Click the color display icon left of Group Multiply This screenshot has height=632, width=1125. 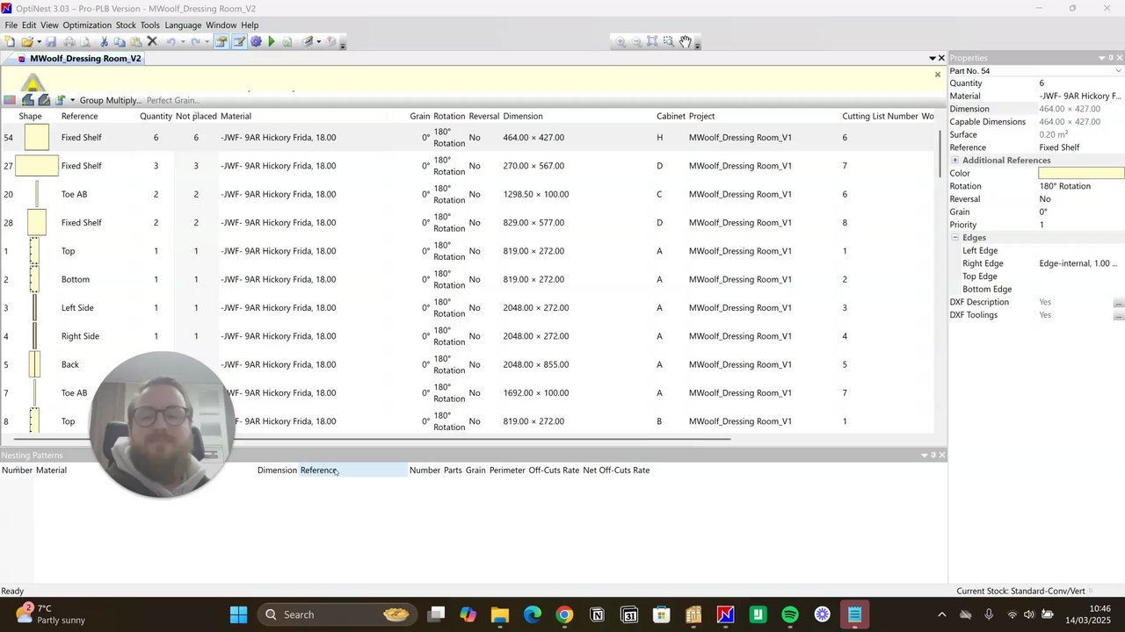coord(10,100)
